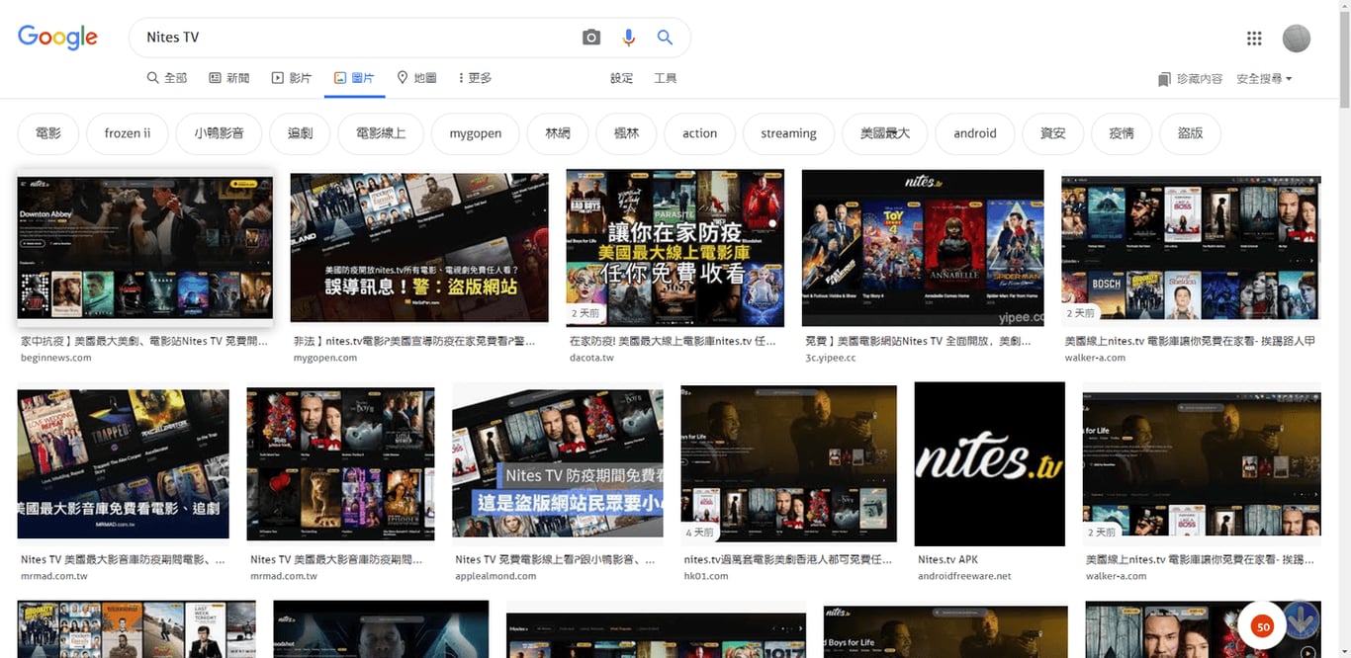This screenshot has height=658, width=1351.
Task: Switch to the 地圖 maps tab
Action: click(x=416, y=78)
